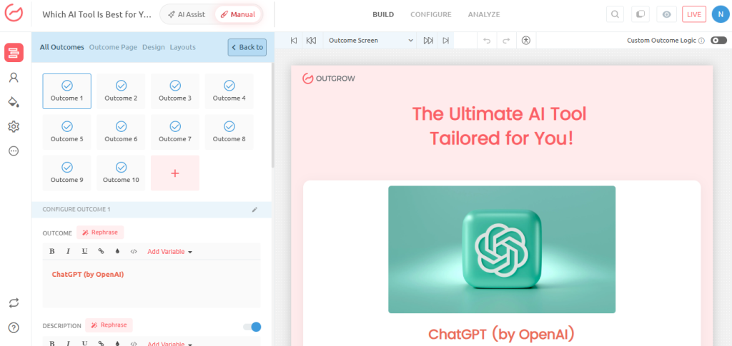Select Outcome 3 tile

click(175, 91)
